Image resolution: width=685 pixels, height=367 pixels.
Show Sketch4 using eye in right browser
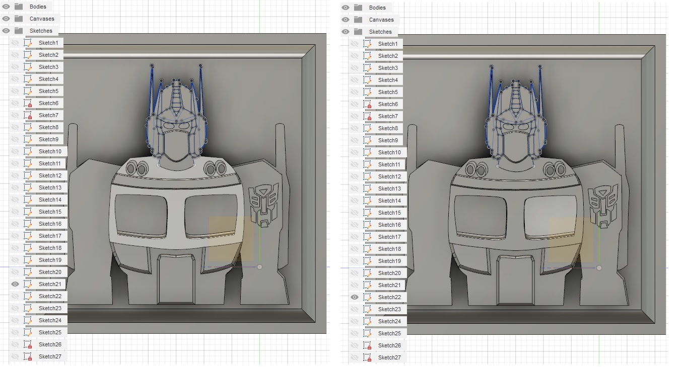point(355,80)
